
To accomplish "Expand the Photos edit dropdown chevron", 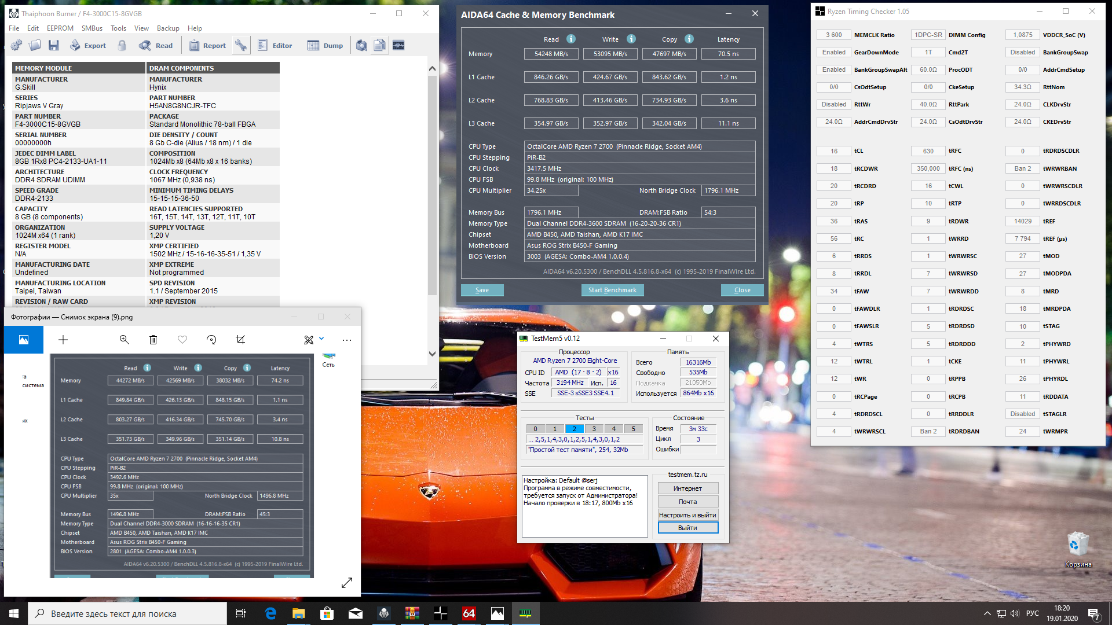I will (321, 339).
